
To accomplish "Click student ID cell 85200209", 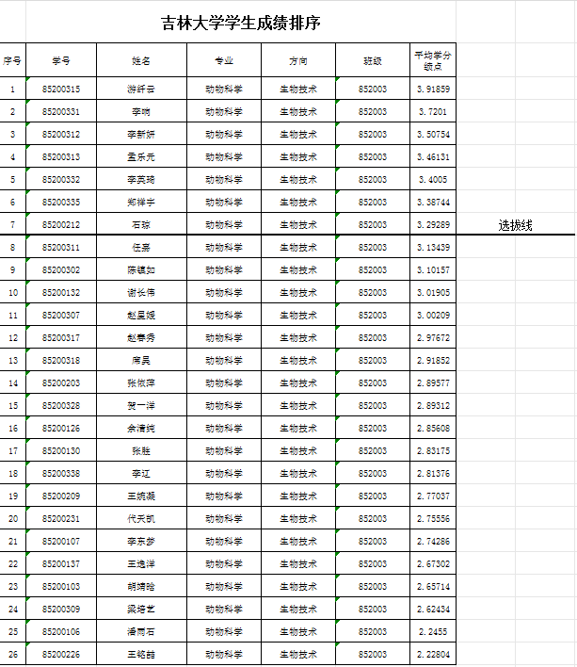I will click(x=61, y=496).
